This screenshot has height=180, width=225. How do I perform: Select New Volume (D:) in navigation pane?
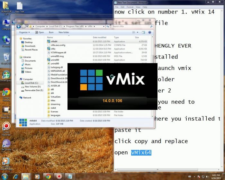coord(33,86)
